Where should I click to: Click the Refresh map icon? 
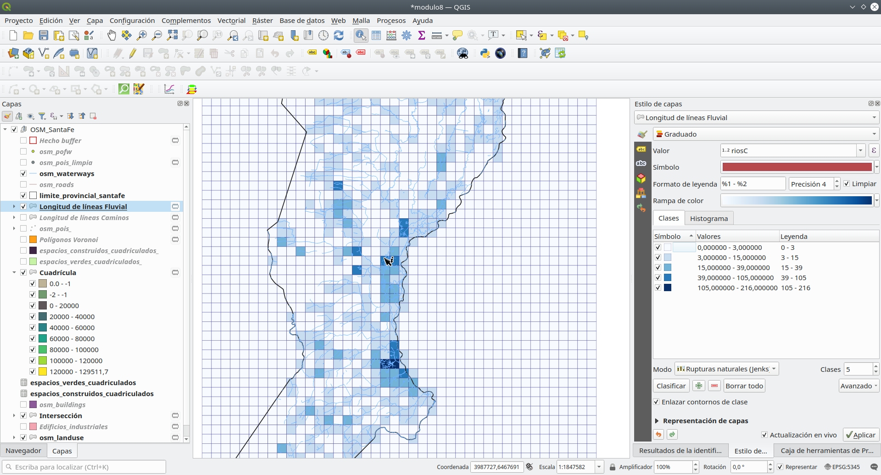pyautogui.click(x=339, y=35)
